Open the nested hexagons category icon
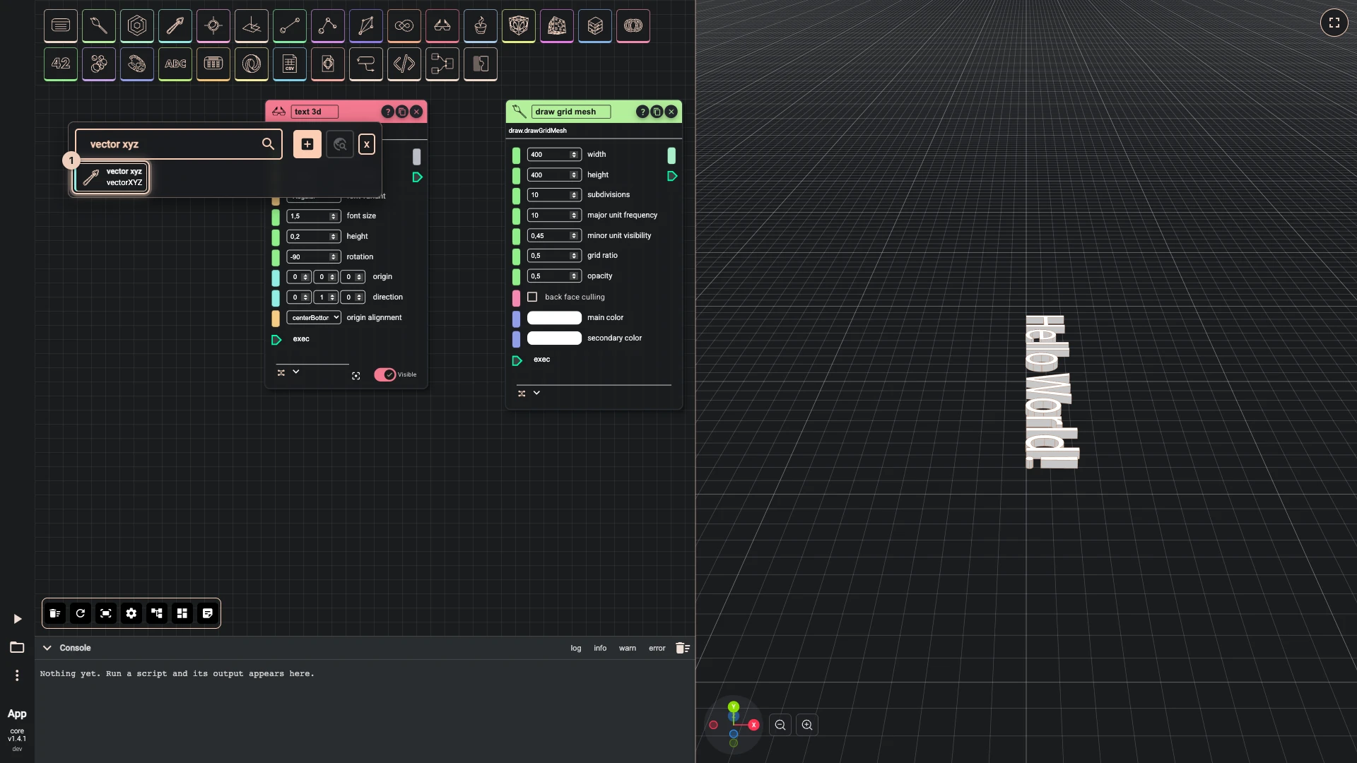This screenshot has width=1357, height=763. click(137, 26)
